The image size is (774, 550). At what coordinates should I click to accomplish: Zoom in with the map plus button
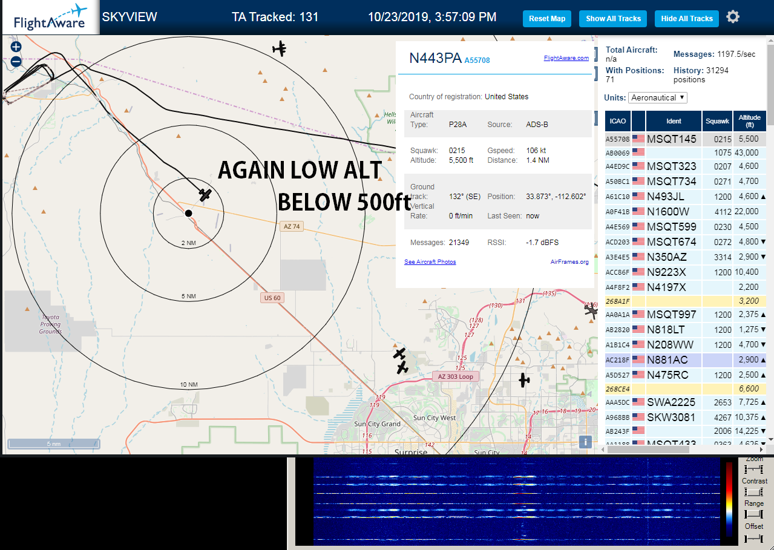coord(16,47)
